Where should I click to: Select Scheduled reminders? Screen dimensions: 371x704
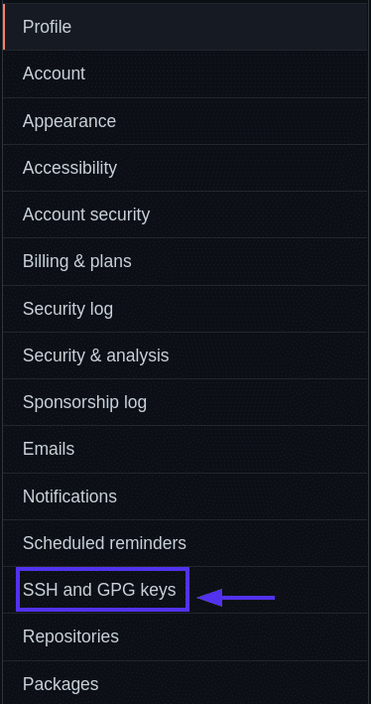pyautogui.click(x=185, y=543)
